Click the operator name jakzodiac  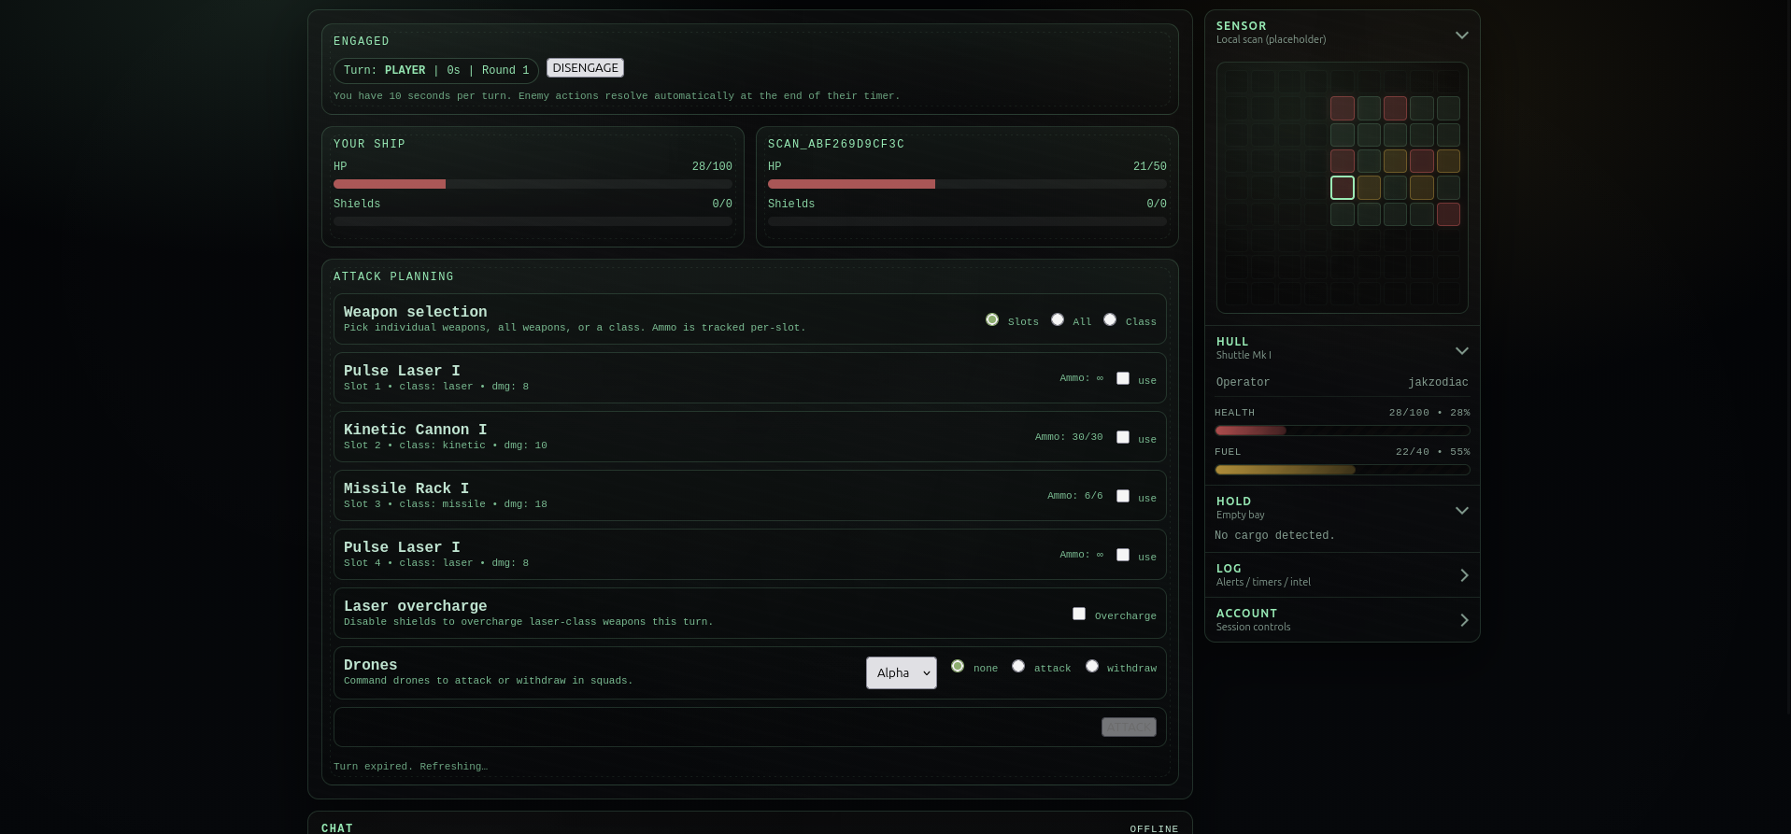coord(1438,382)
